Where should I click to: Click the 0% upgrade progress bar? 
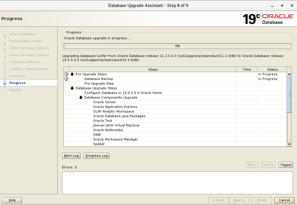click(x=177, y=46)
